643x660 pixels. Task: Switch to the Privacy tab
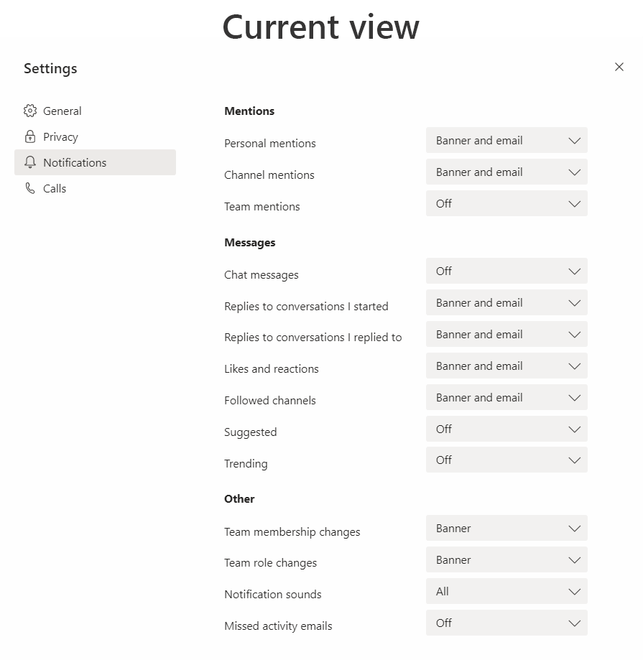coord(60,136)
